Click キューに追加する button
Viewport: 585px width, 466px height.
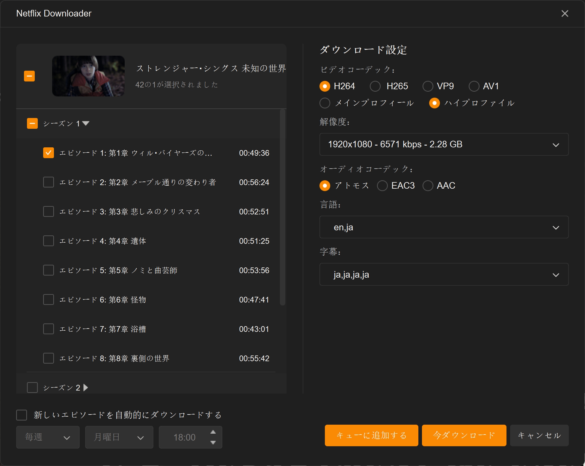(x=372, y=435)
